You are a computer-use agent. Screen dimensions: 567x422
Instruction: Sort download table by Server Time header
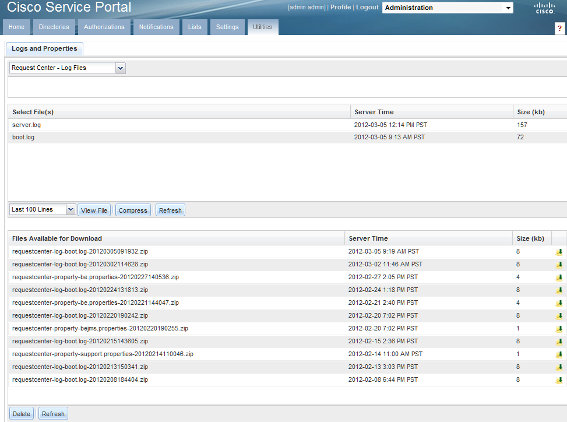[x=428, y=238]
